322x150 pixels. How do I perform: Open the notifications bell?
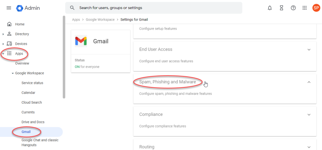pos(269,8)
